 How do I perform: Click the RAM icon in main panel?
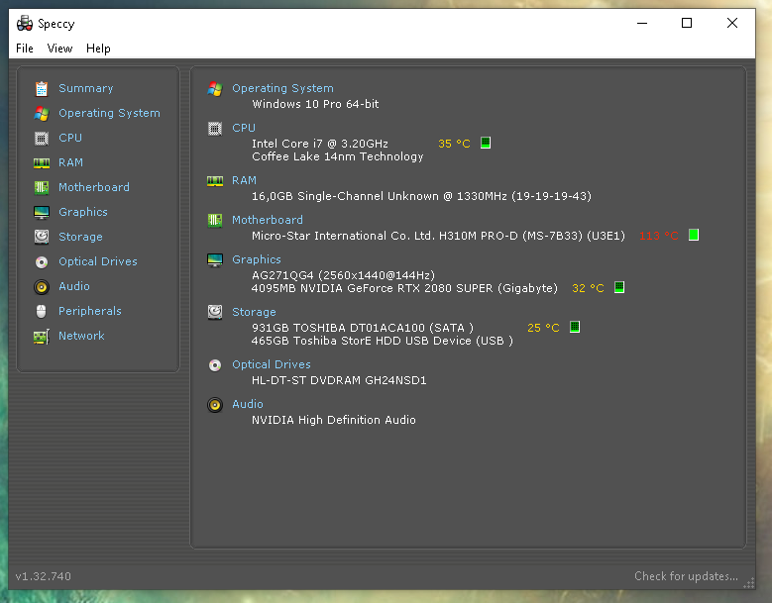[x=215, y=181]
